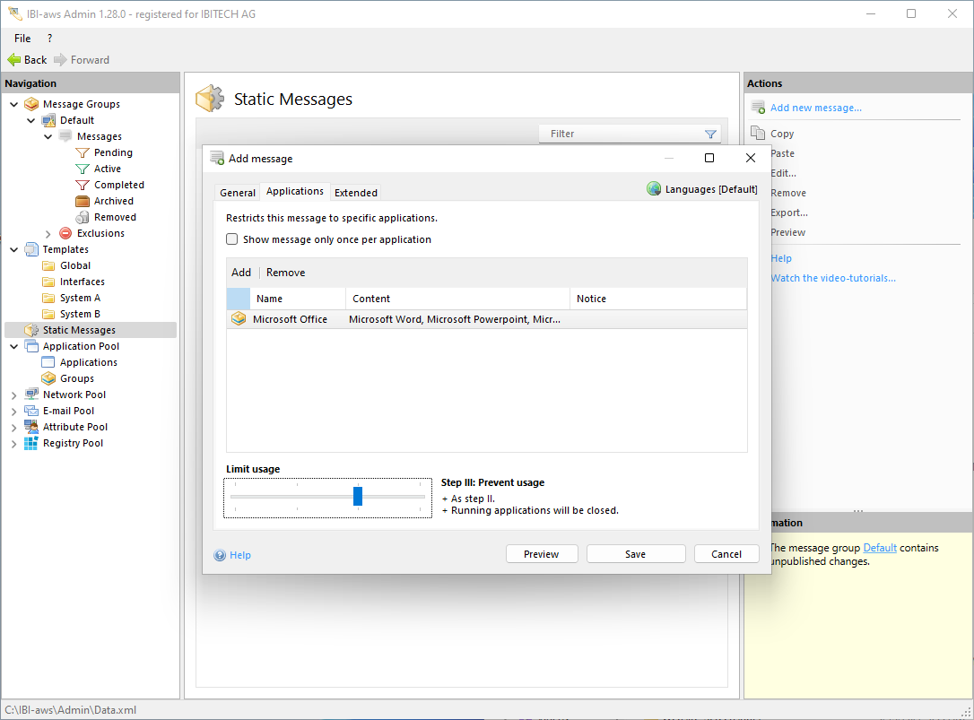The height and width of the screenshot is (720, 974).
Task: Open the Extended tab
Action: [355, 193]
